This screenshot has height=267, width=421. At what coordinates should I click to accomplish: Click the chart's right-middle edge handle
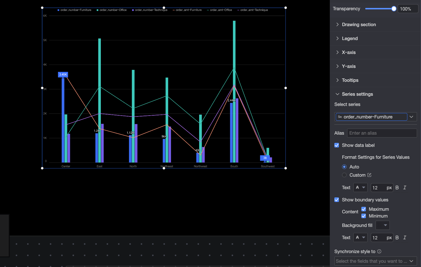[x=285, y=88]
